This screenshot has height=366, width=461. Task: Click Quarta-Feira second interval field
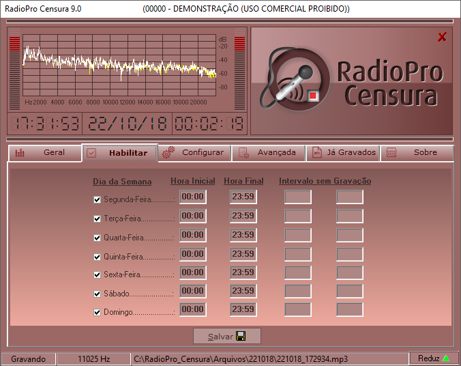pyautogui.click(x=350, y=236)
